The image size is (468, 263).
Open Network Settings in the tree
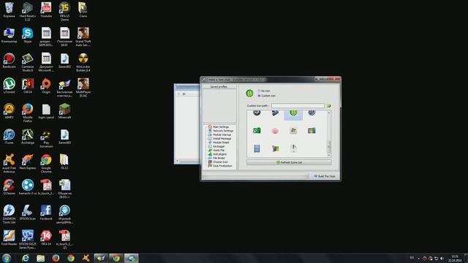tap(223, 131)
